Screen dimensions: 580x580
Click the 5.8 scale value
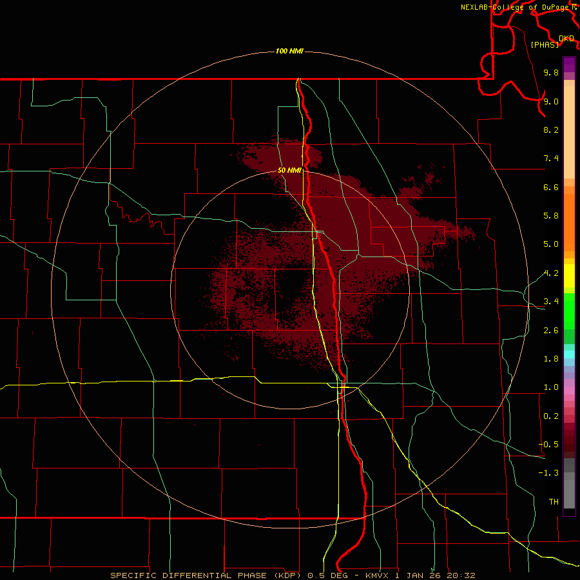click(x=551, y=216)
